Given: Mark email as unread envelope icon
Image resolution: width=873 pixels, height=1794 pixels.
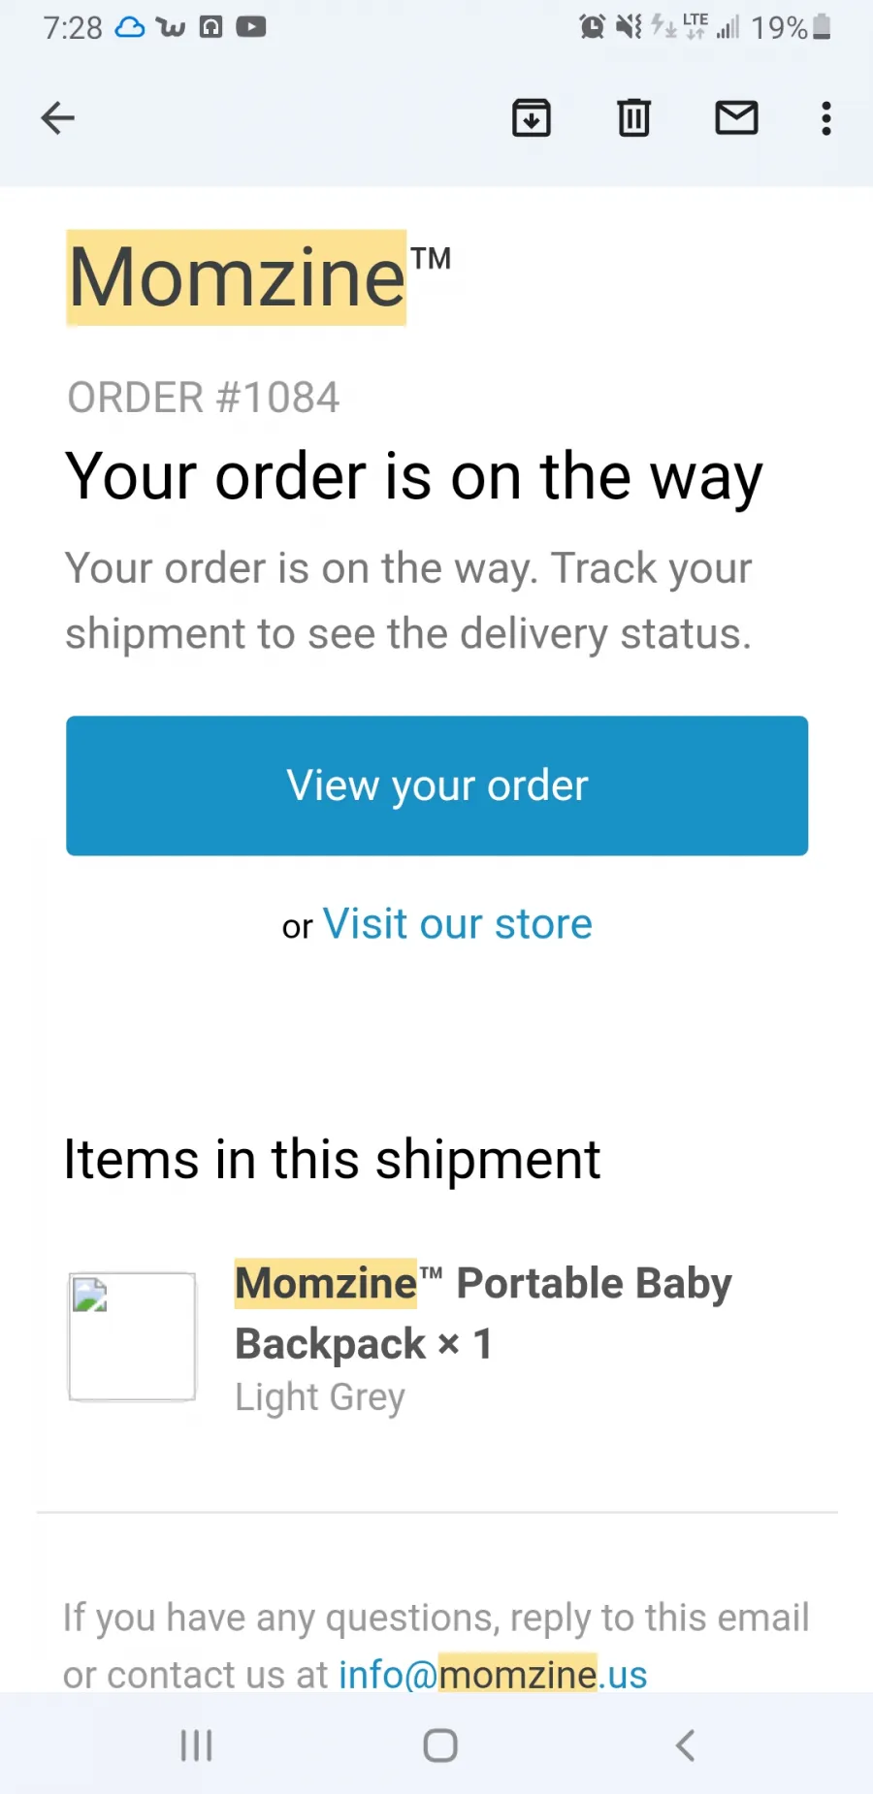Looking at the screenshot, I should (x=737, y=118).
